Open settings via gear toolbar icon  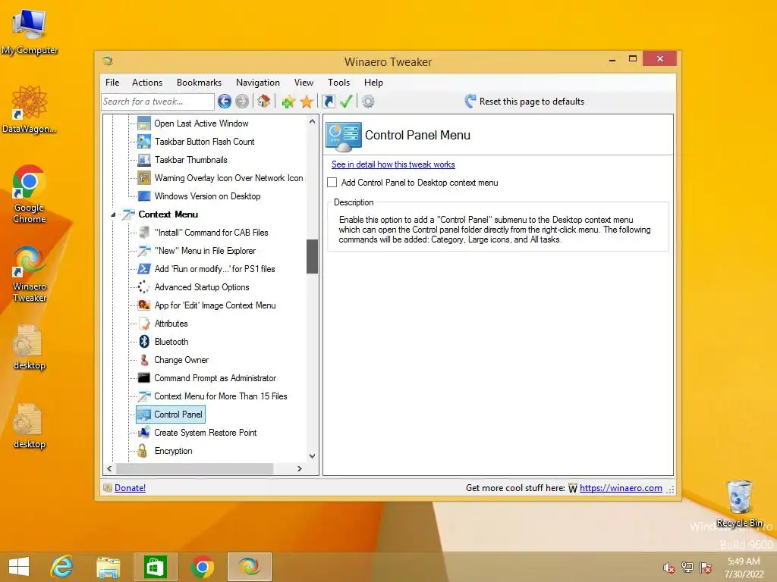click(368, 102)
